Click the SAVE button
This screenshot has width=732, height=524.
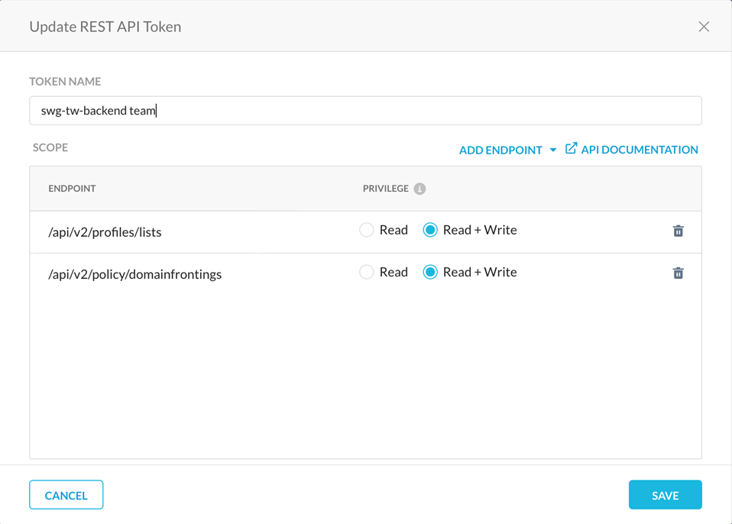[665, 494]
